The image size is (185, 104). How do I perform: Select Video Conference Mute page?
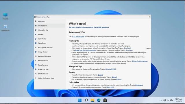(x=49, y=78)
